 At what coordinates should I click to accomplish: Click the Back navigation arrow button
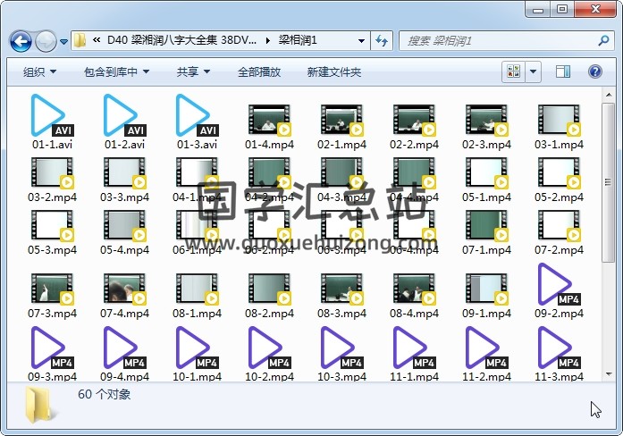click(21, 41)
